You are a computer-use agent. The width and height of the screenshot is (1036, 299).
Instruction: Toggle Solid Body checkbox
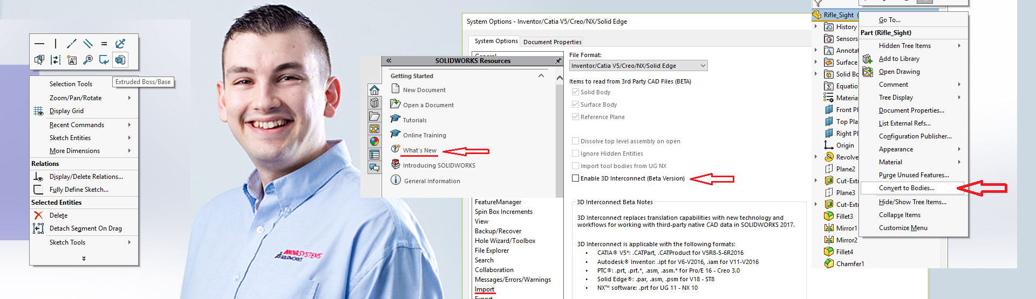[575, 92]
